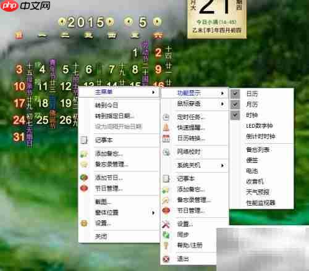The height and width of the screenshot is (271, 309).
Task: Select Sunday date 31 in the calendar
Action: [19, 137]
